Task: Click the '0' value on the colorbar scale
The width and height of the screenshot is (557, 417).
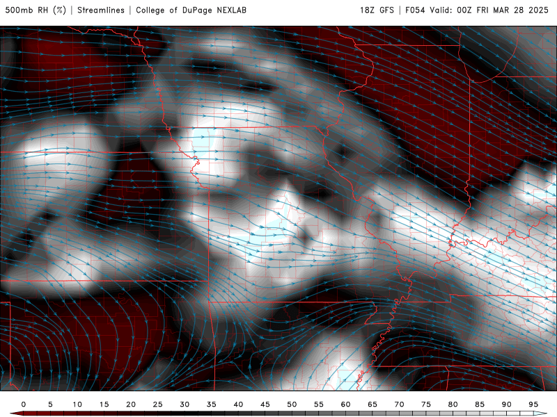Action: 24,404
